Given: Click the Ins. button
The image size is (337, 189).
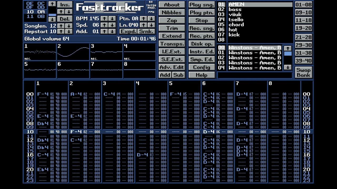Looking at the screenshot, I should (65, 4).
